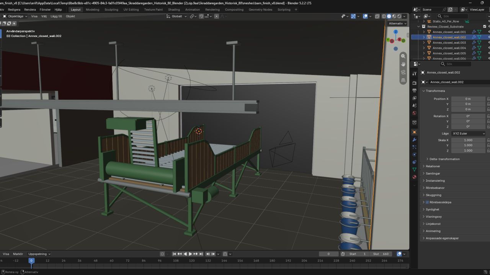Click the zoom magnifier icon in viewport
The height and width of the screenshot is (275, 490).
click(403, 56)
